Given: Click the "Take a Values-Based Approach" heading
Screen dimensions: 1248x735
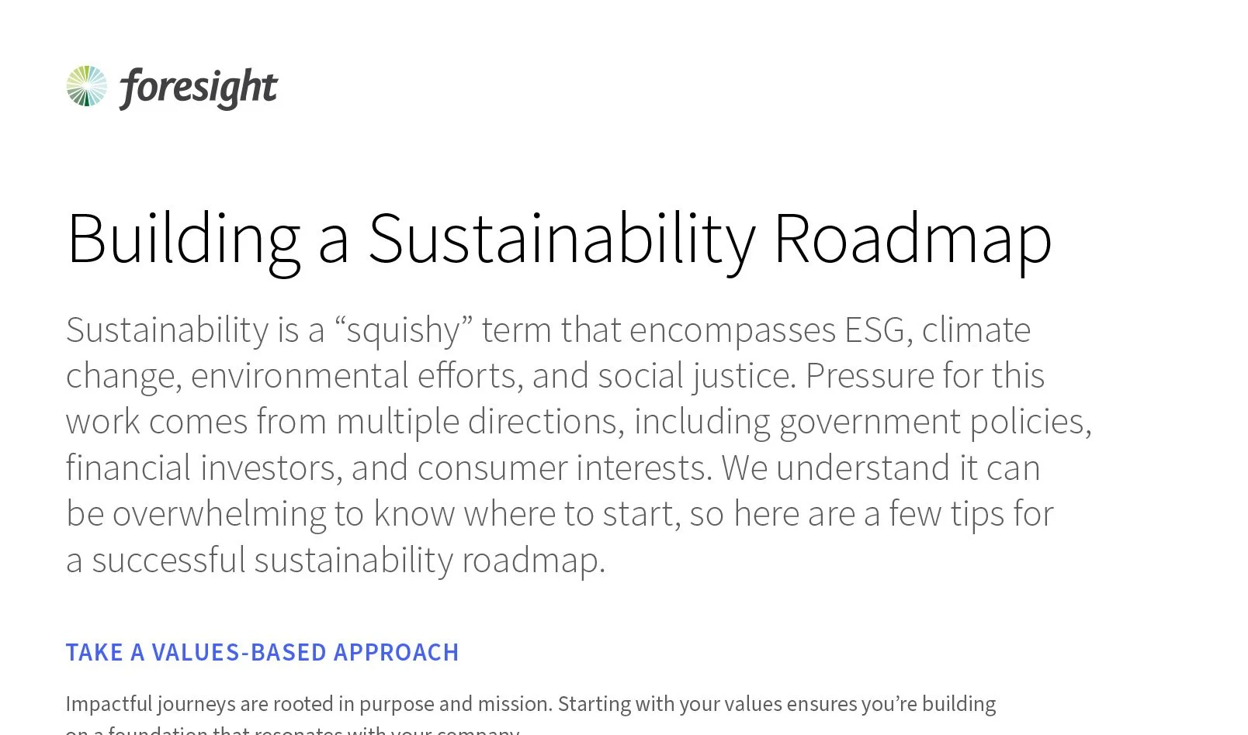Looking at the screenshot, I should [262, 652].
